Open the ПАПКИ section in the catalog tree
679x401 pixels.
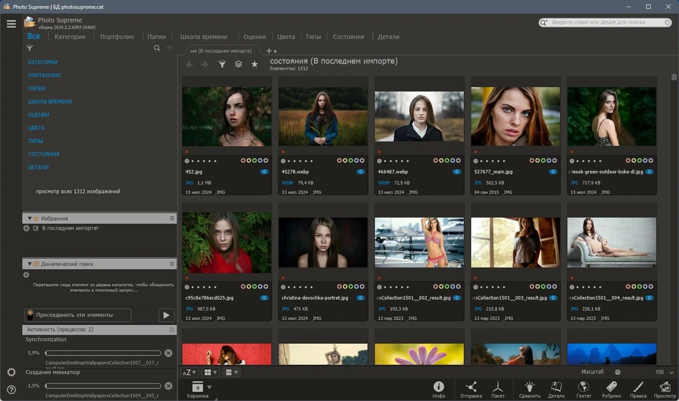coord(37,88)
